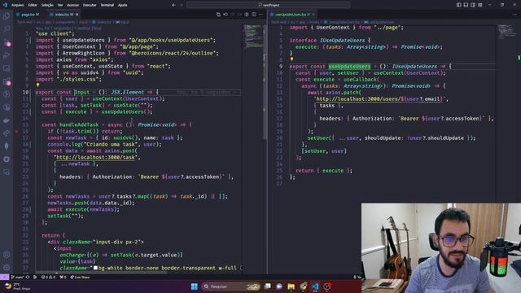Open the Run and Debug view
The image size is (521, 293).
[7, 55]
